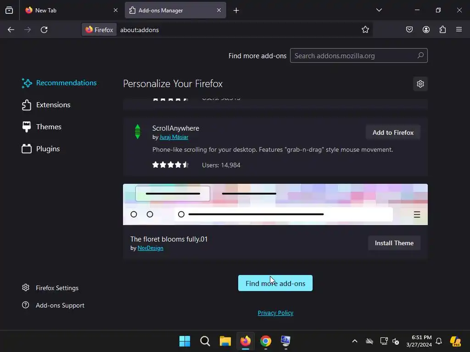Open Add-ons Support help link

tap(53, 305)
